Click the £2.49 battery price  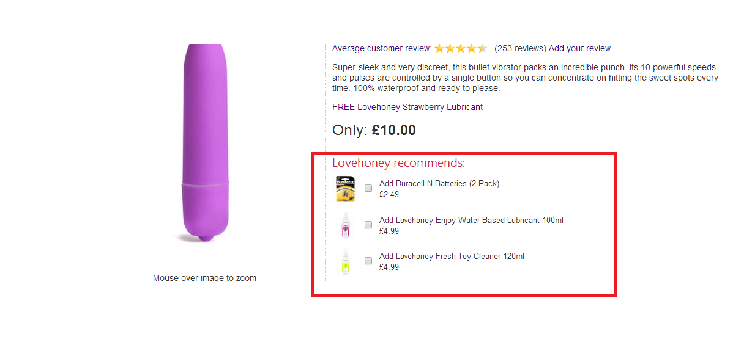point(389,195)
